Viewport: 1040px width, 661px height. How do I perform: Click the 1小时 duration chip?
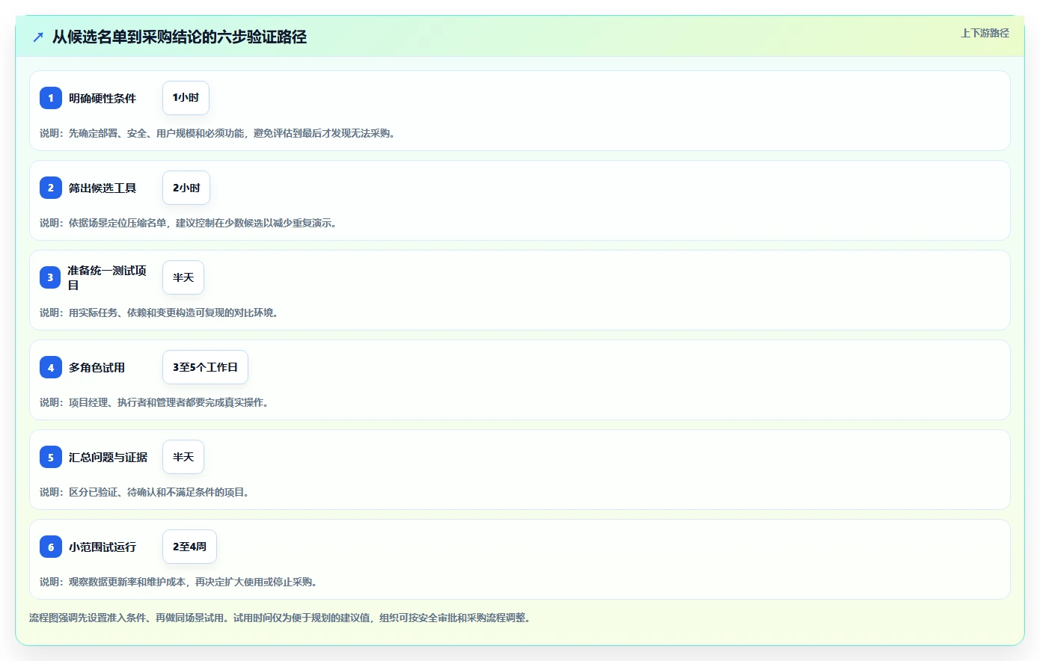click(186, 98)
